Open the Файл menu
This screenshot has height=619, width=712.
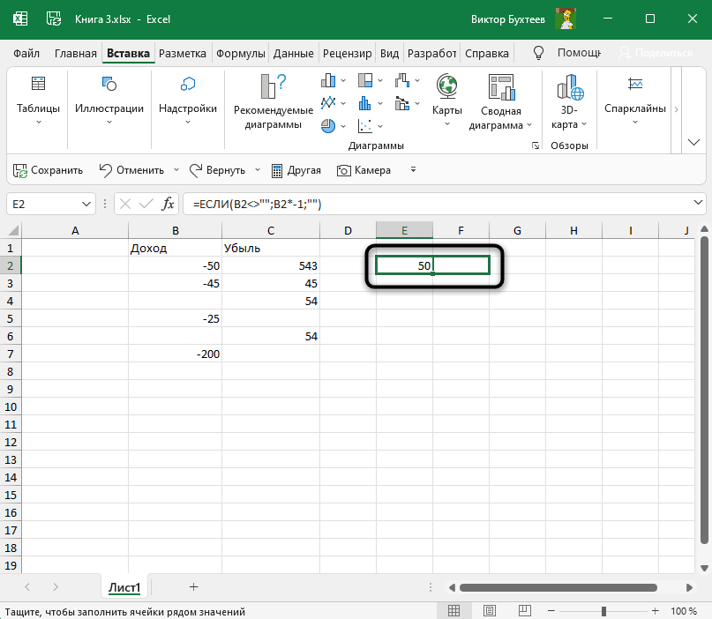pos(26,53)
